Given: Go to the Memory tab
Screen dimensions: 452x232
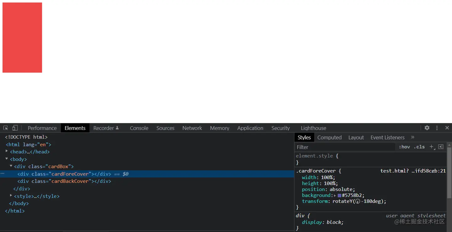Looking at the screenshot, I should pos(220,128).
